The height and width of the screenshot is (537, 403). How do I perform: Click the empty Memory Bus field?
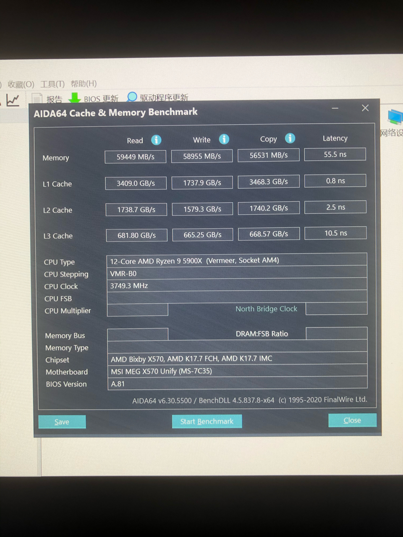[x=137, y=334]
